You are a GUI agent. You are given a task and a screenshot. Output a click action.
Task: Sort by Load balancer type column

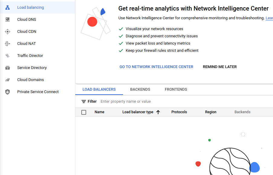pyautogui.click(x=138, y=112)
